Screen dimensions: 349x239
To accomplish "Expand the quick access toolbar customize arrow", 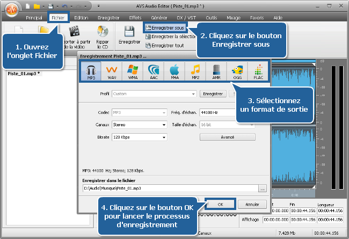I will [x=98, y=6].
